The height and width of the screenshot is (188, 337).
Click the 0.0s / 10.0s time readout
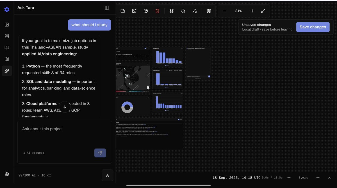pyautogui.click(x=272, y=178)
